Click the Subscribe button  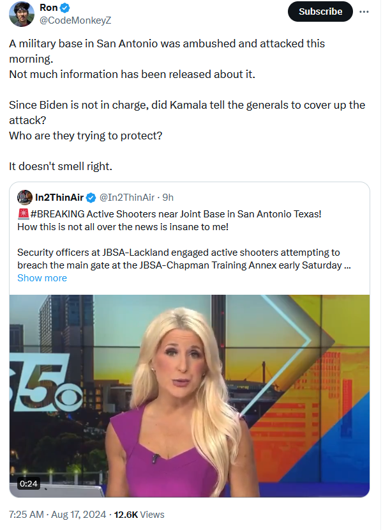[x=320, y=12]
